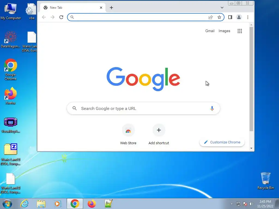Bookmark this tab with the star icon
This screenshot has height=209, width=279.
coord(219,17)
